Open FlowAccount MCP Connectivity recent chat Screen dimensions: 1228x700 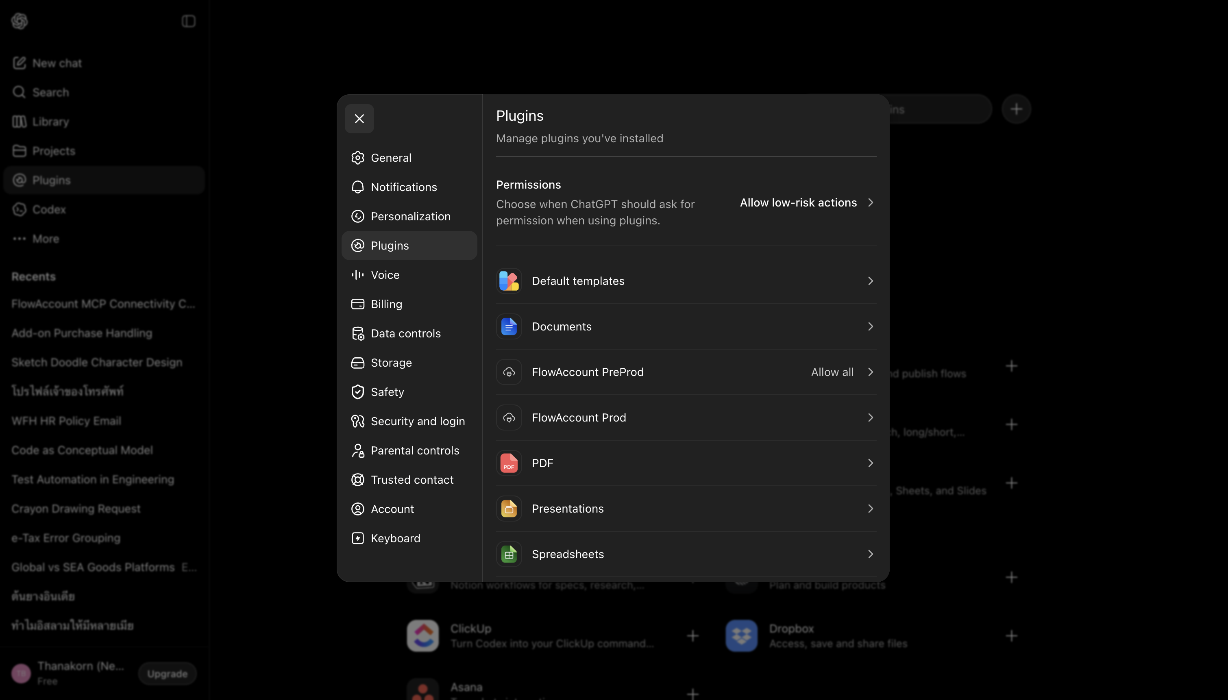tap(104, 304)
